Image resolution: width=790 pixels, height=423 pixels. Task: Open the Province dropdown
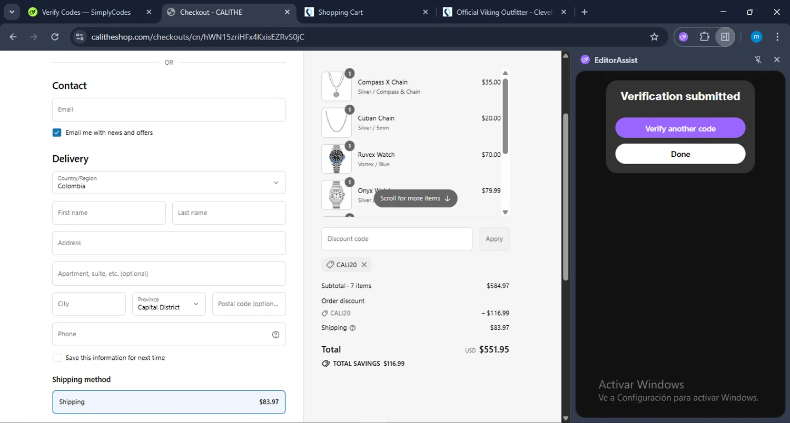coord(169,304)
